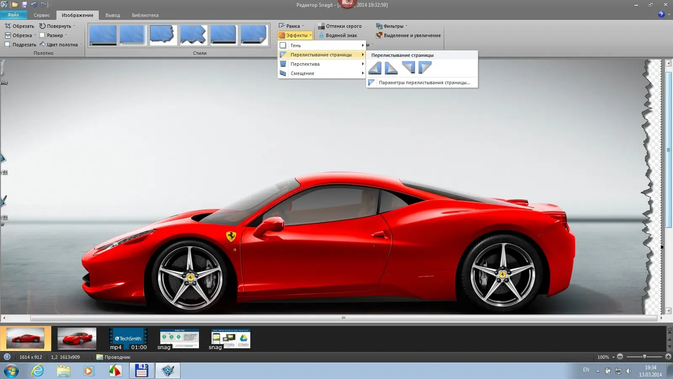This screenshot has height=379, width=673.
Task: Open the Фильтры filters dropdown
Action: 392,26
